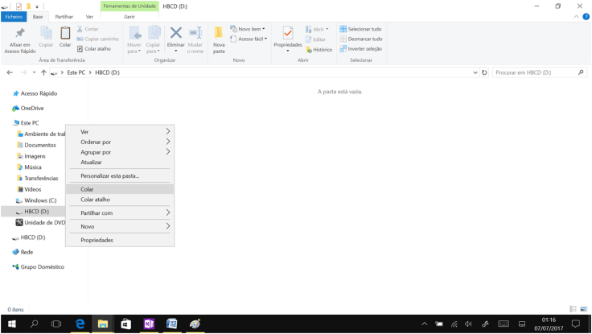Click the up-arrow navigation icon

(43, 72)
